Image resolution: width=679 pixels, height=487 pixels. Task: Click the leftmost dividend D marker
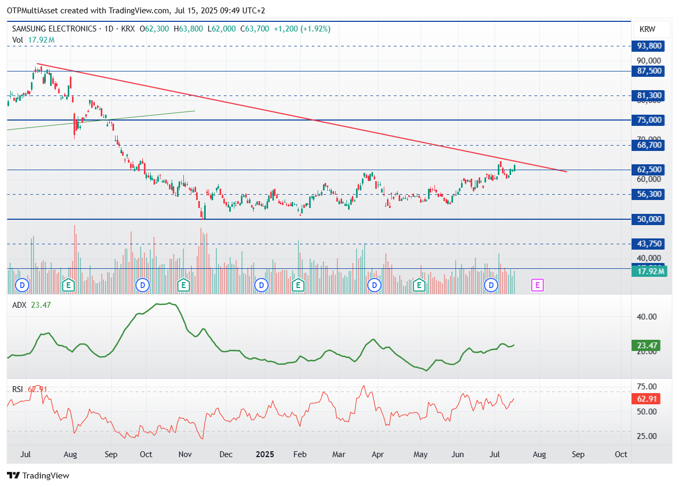click(22, 285)
